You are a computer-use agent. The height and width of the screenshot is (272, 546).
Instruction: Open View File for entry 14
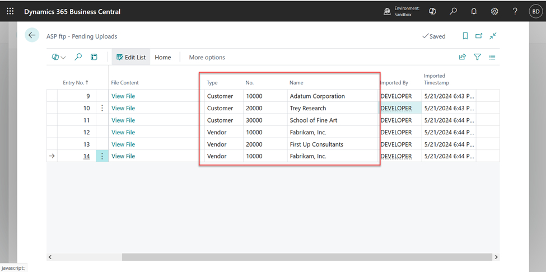point(123,156)
